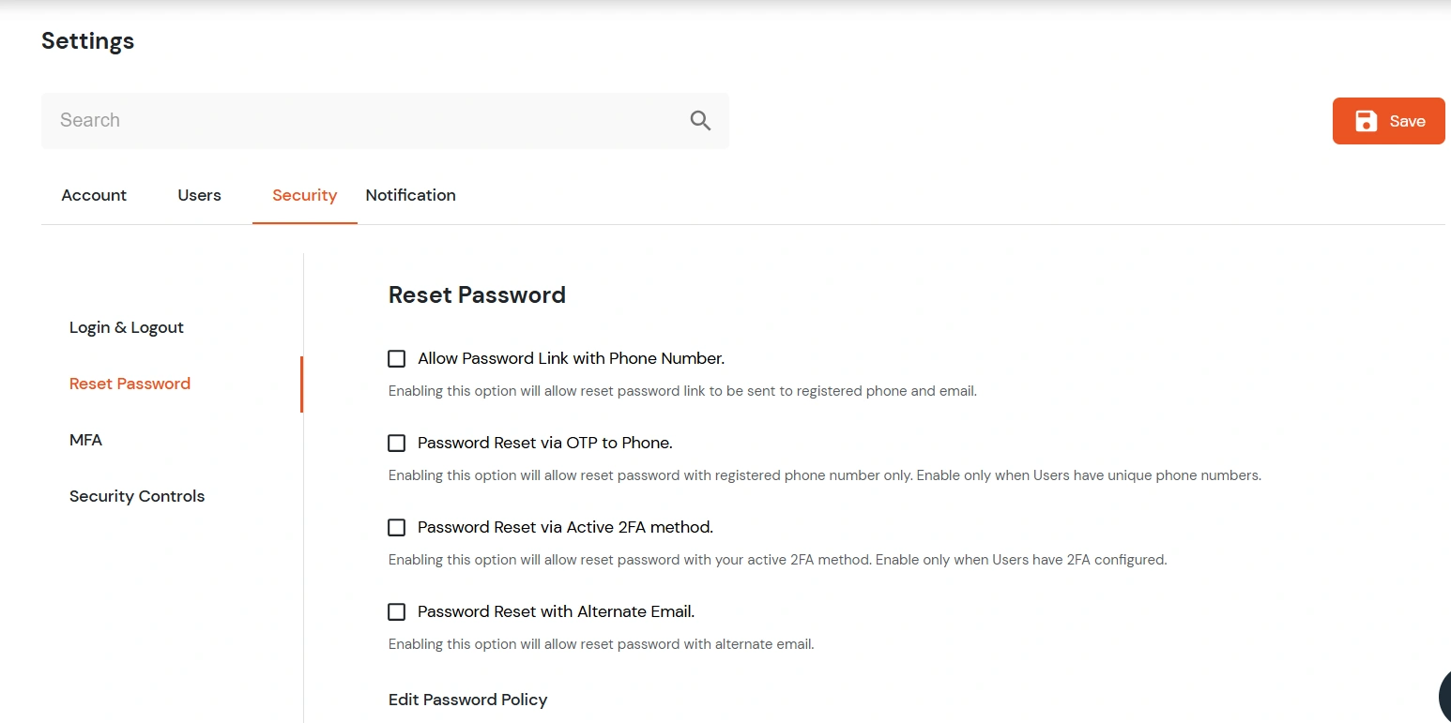This screenshot has height=723, width=1451.
Task: Open the Users tab
Action: (x=199, y=195)
